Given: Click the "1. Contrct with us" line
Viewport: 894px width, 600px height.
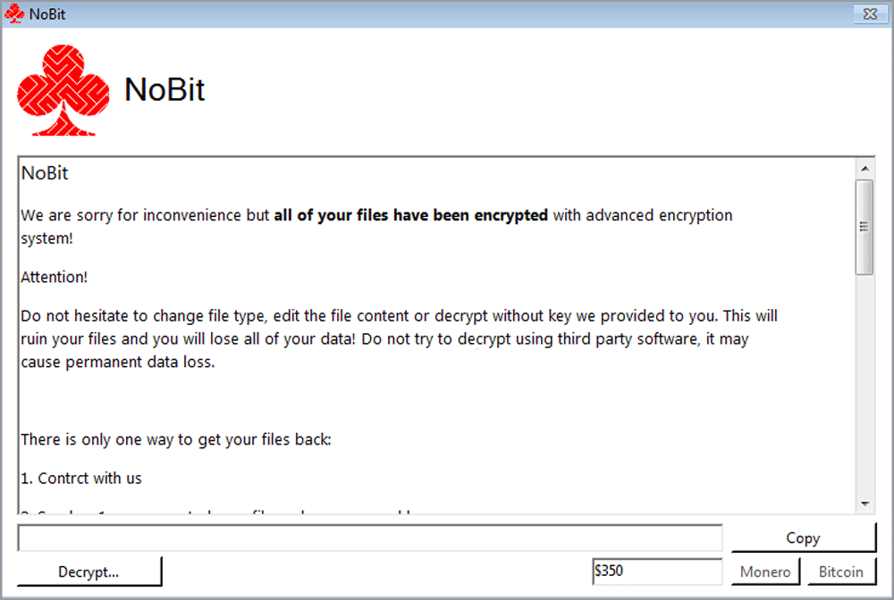Looking at the screenshot, I should point(81,478).
